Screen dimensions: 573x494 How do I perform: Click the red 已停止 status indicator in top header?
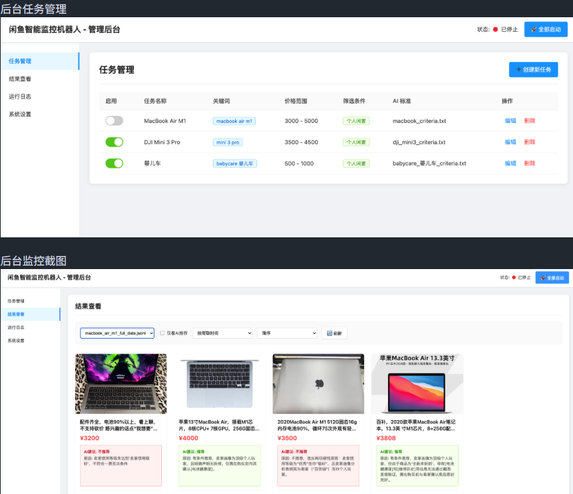pyautogui.click(x=505, y=30)
